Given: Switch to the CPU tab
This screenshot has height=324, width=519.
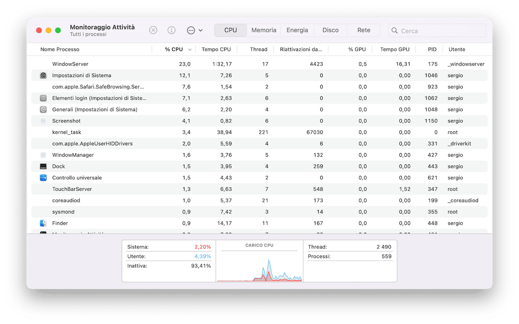Looking at the screenshot, I should click(x=230, y=30).
